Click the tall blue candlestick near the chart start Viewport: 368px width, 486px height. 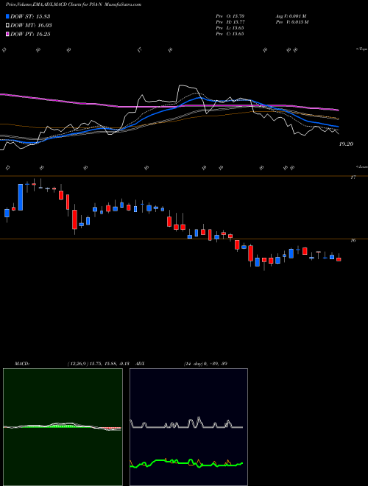click(21, 197)
